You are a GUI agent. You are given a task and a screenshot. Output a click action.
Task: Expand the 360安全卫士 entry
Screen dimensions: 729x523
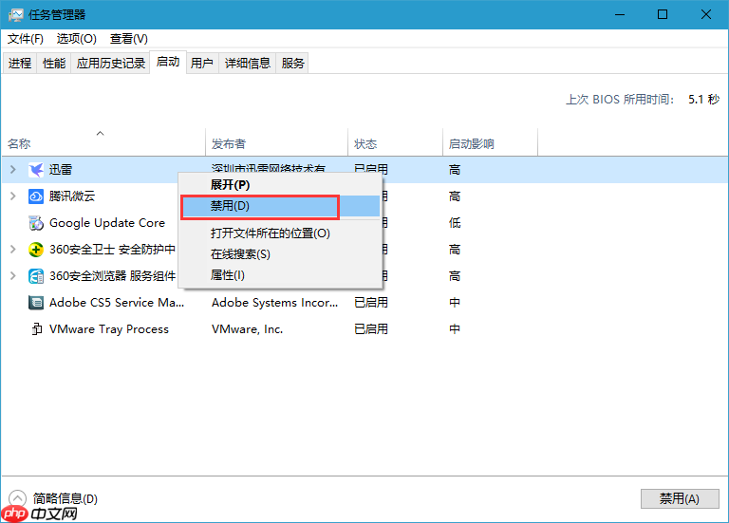tap(13, 250)
